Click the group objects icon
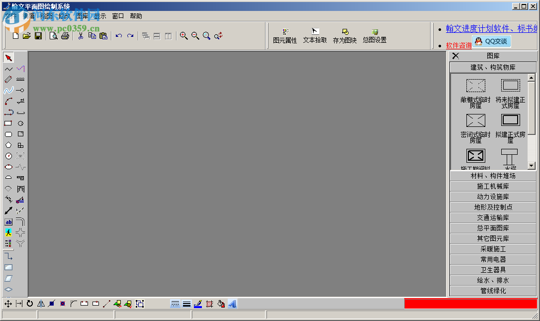Screen dimensions: 540x321 coord(140,304)
